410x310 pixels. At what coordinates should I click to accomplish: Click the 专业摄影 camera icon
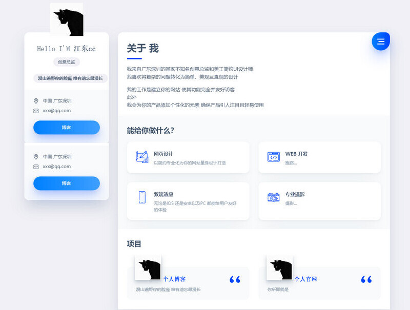[274, 197]
